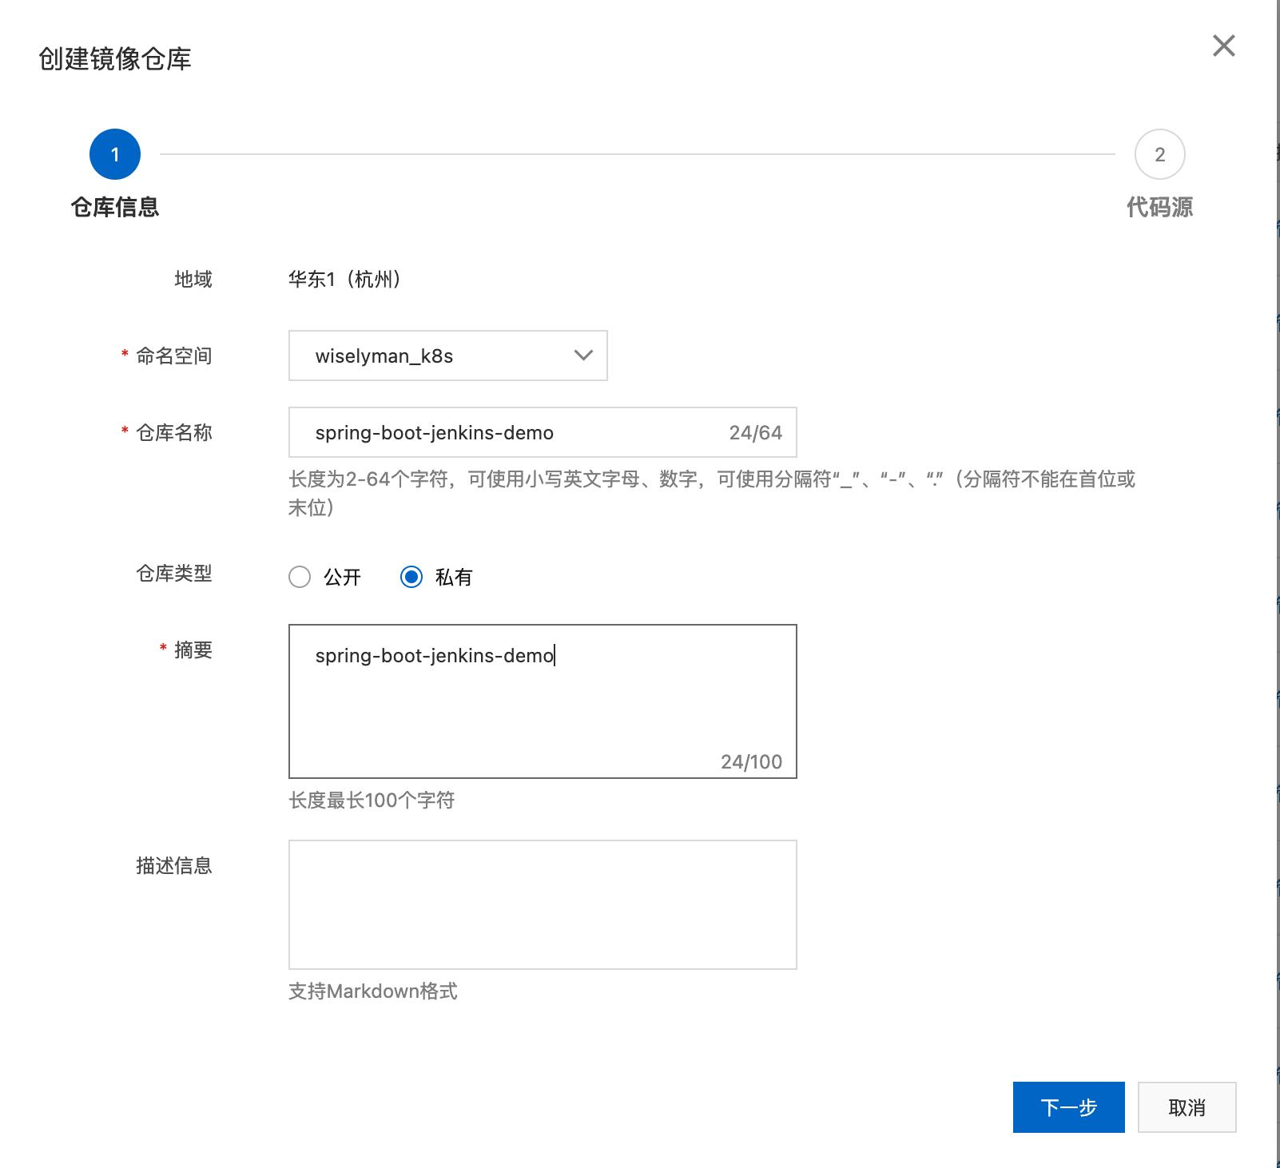Toggle repository visibility to public

click(x=300, y=577)
